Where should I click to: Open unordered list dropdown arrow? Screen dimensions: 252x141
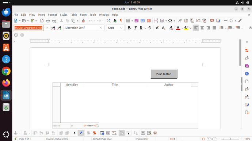(226, 28)
